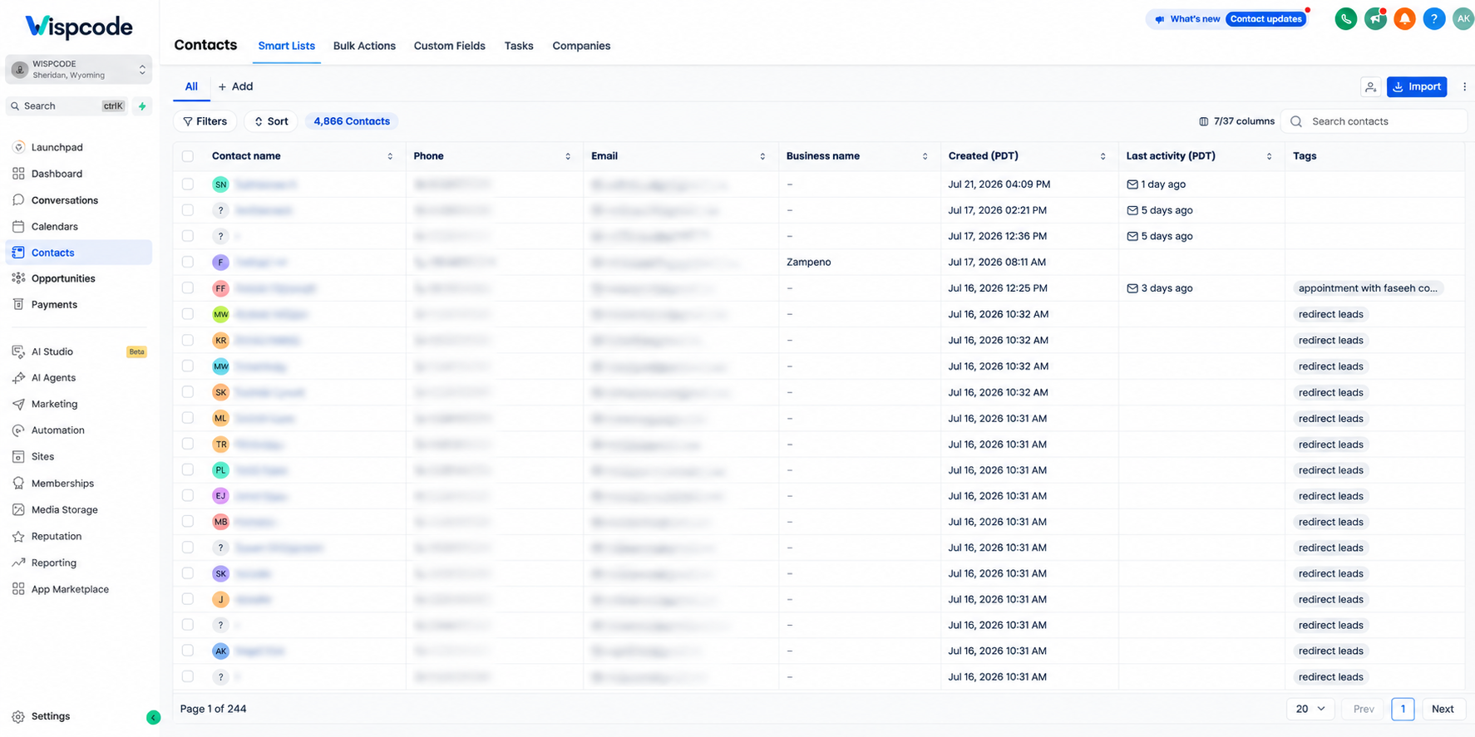Click the three-dot more options icon
The height and width of the screenshot is (737, 1475).
click(x=1464, y=86)
